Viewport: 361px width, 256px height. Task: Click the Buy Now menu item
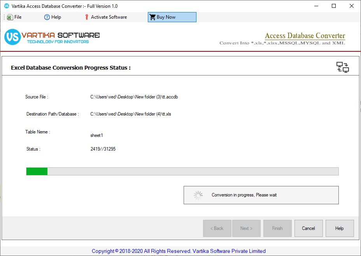point(172,17)
